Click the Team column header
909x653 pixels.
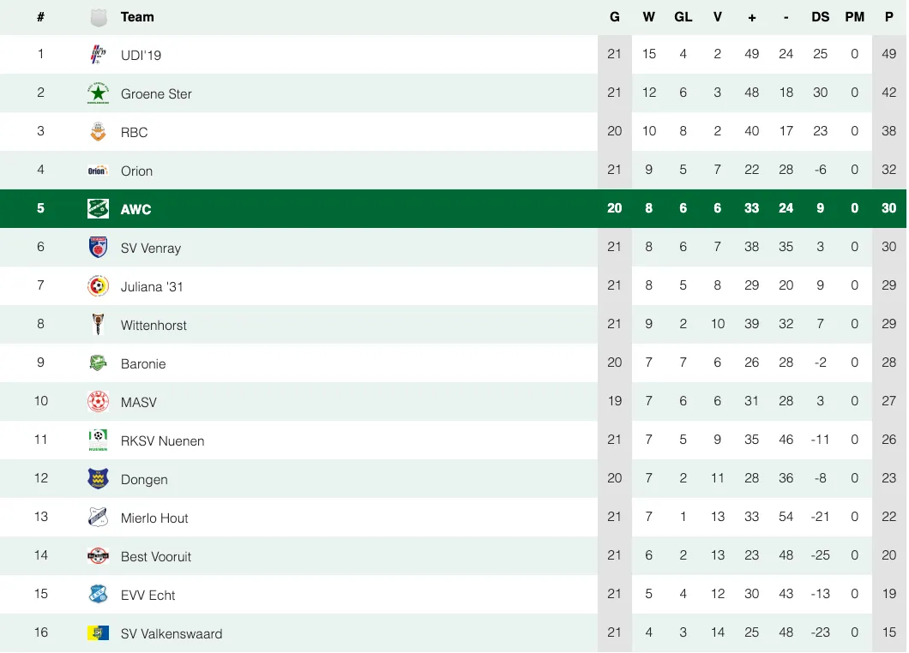point(137,17)
